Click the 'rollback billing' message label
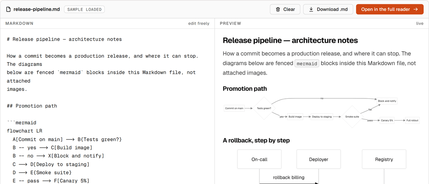The width and height of the screenshot is (429, 184). pyautogui.click(x=289, y=177)
